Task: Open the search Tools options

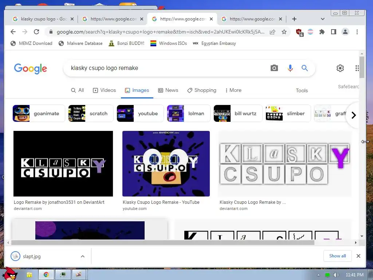Action: coord(302,90)
